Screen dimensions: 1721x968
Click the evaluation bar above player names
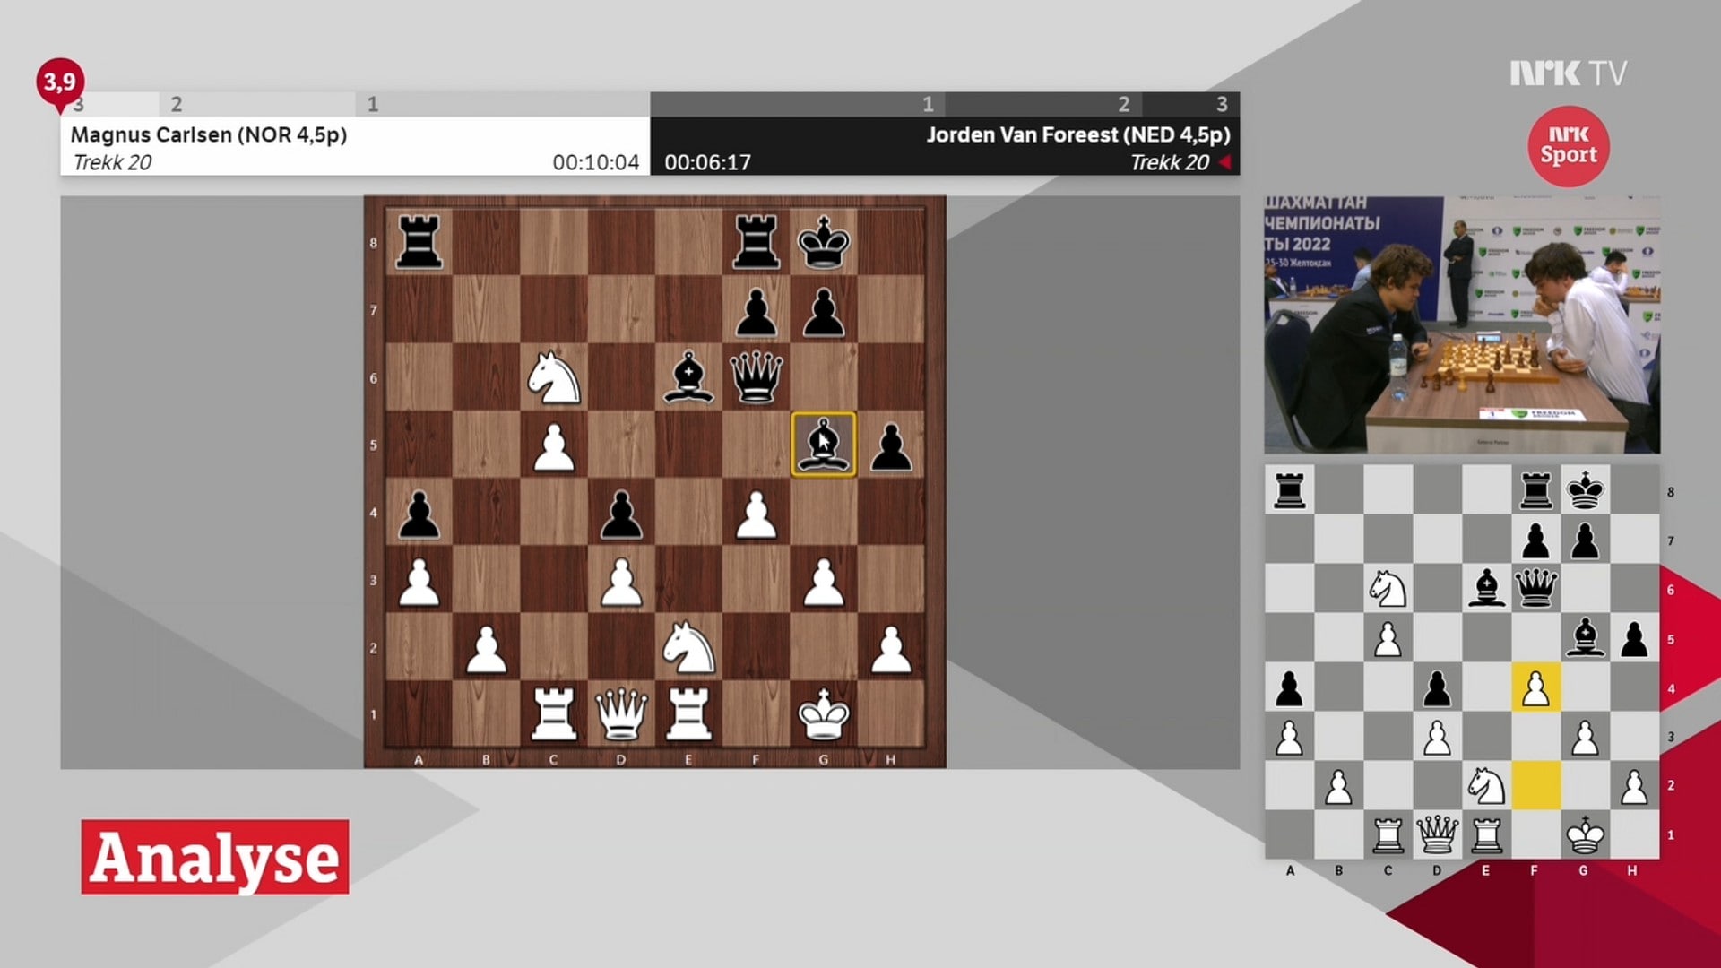(650, 104)
